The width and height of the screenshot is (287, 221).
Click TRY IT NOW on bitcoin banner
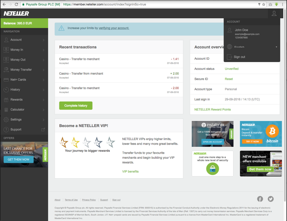(x=252, y=142)
